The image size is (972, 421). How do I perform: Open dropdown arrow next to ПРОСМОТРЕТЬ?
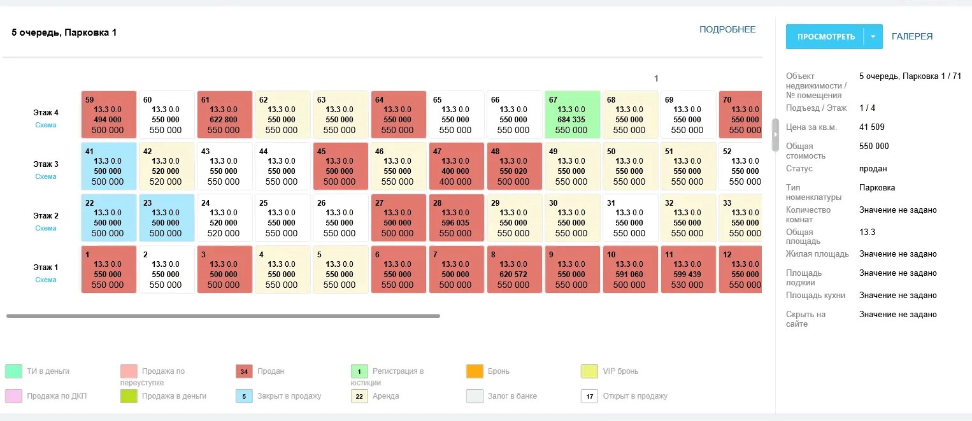pos(873,37)
